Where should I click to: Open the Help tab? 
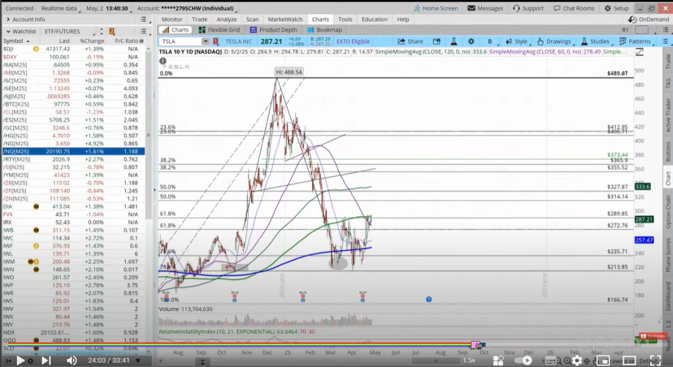[403, 19]
